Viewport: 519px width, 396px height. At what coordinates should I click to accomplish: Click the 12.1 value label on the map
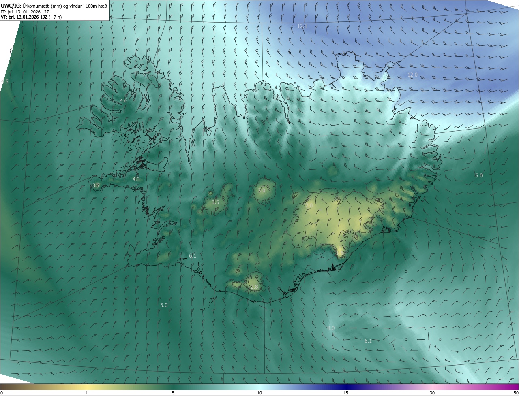[x=302, y=26]
